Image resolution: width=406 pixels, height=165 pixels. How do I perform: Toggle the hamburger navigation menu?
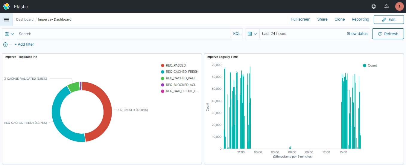tap(6, 19)
